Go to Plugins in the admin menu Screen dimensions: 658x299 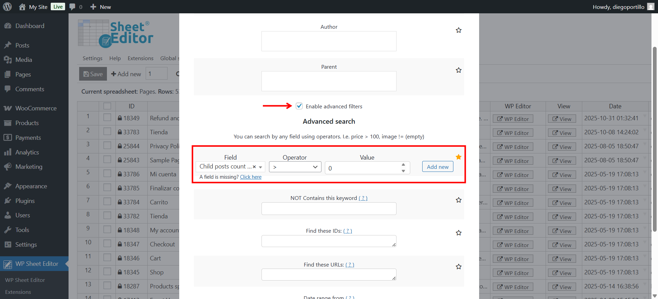(25, 201)
